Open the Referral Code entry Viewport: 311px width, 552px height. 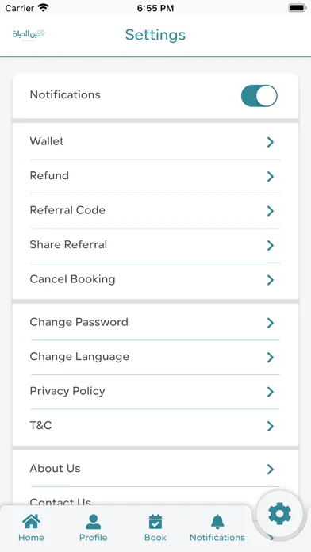point(155,210)
